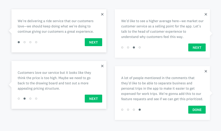Viewport: 221px width, 131px height.
Task: Click the green DONE button
Action: (x=197, y=110)
